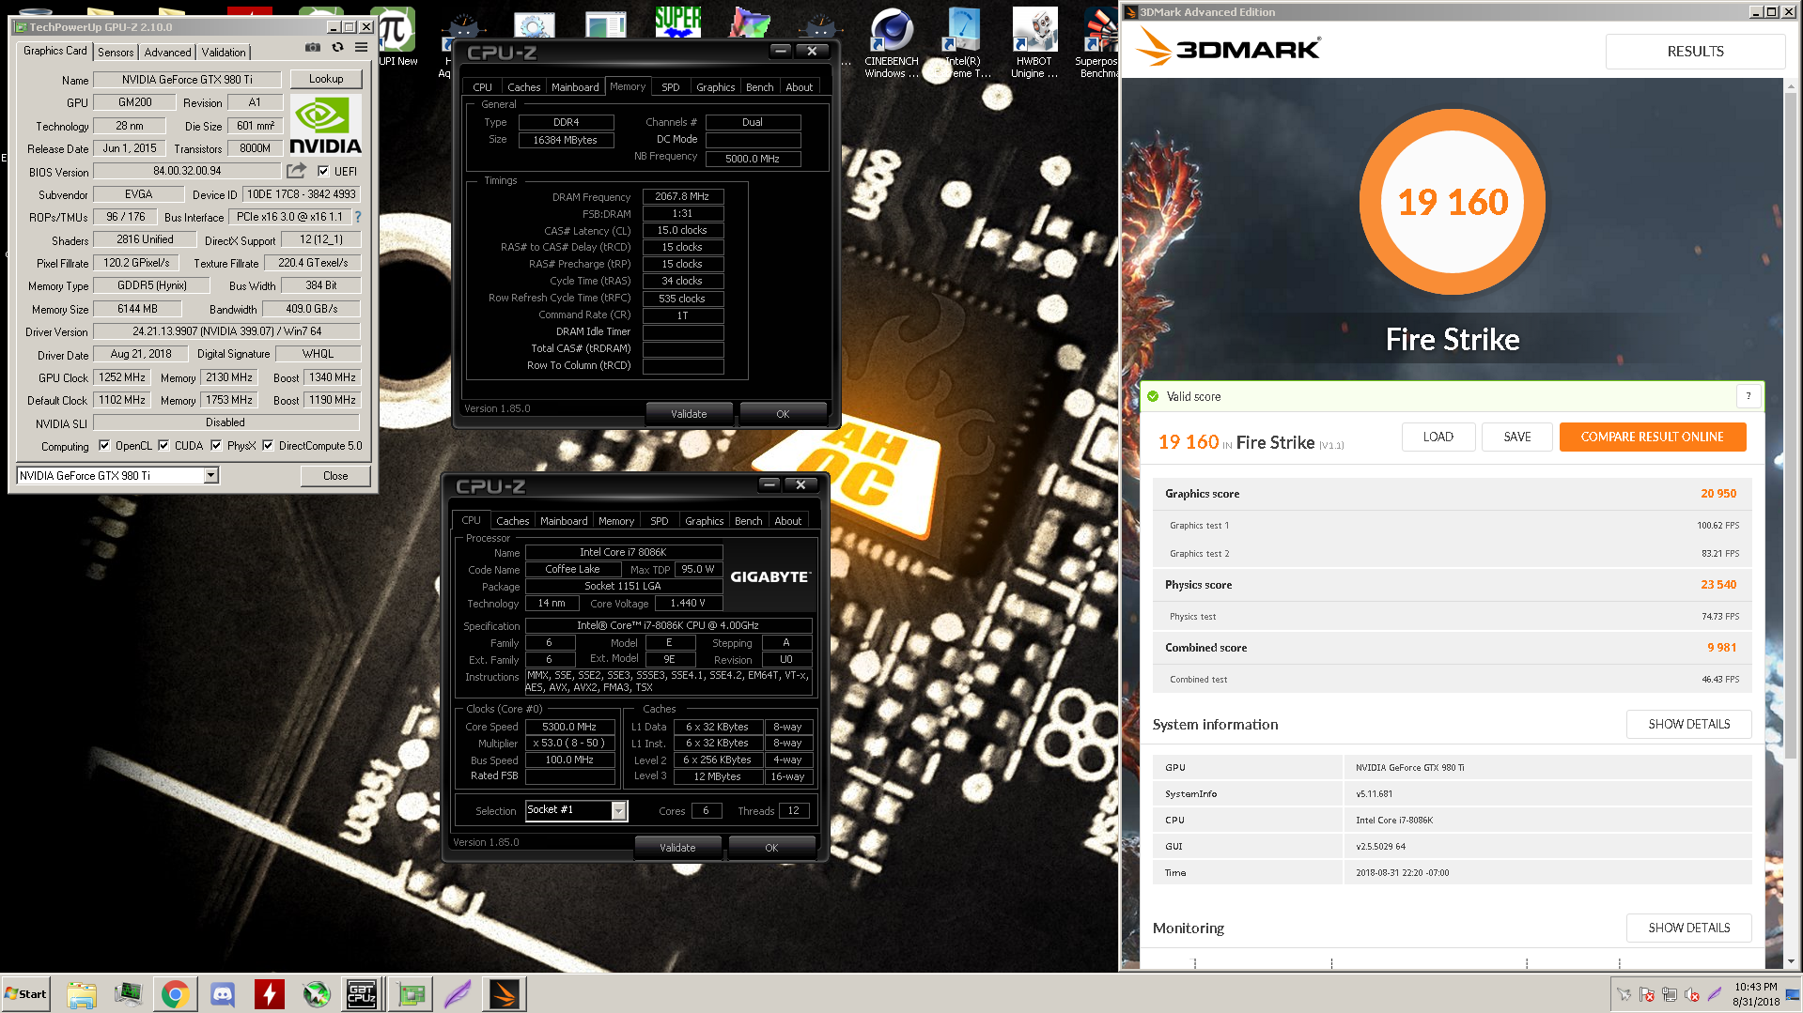Screen dimensions: 1803x1013
Task: Click the Bus Interface question mark help icon
Action: pyautogui.click(x=358, y=217)
